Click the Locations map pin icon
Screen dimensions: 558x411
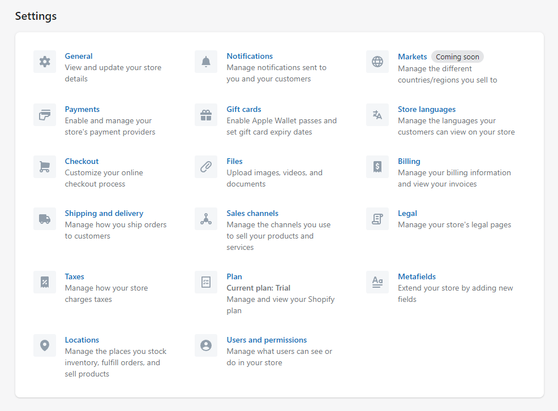click(x=45, y=345)
